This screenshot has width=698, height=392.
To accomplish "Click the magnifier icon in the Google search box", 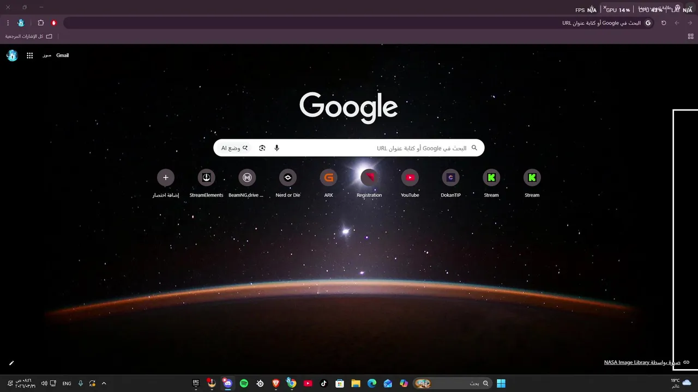I will (x=474, y=148).
